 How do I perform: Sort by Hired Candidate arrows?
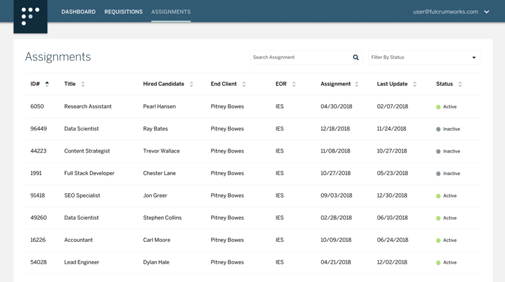(x=191, y=84)
